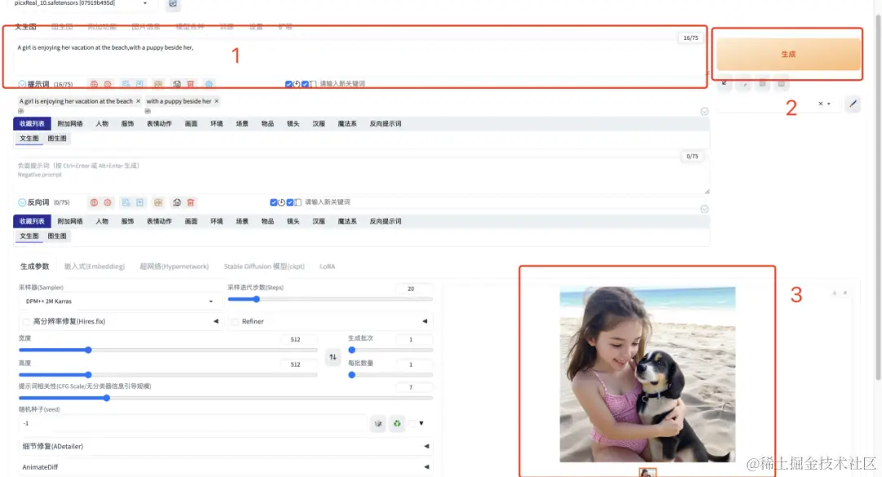The image size is (882, 477).
Task: Open the 设置 settings tab
Action: point(255,25)
